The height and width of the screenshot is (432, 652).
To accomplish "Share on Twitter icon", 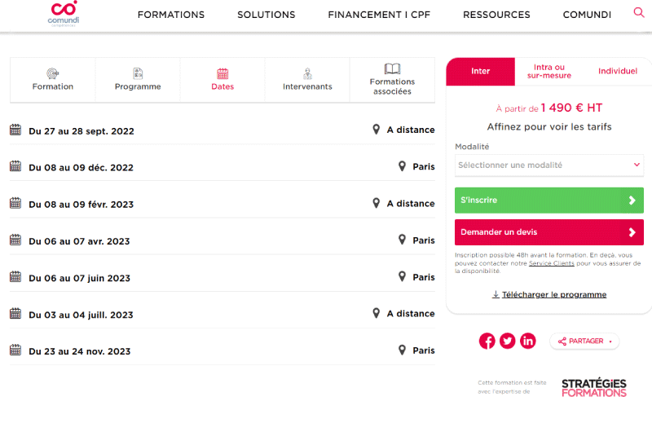I will coord(507,341).
